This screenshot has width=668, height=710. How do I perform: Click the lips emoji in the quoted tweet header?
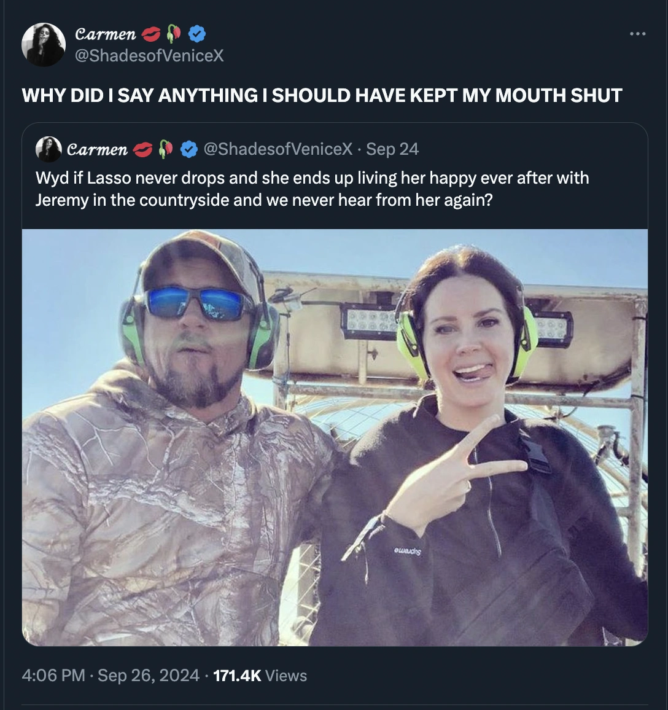(144, 149)
